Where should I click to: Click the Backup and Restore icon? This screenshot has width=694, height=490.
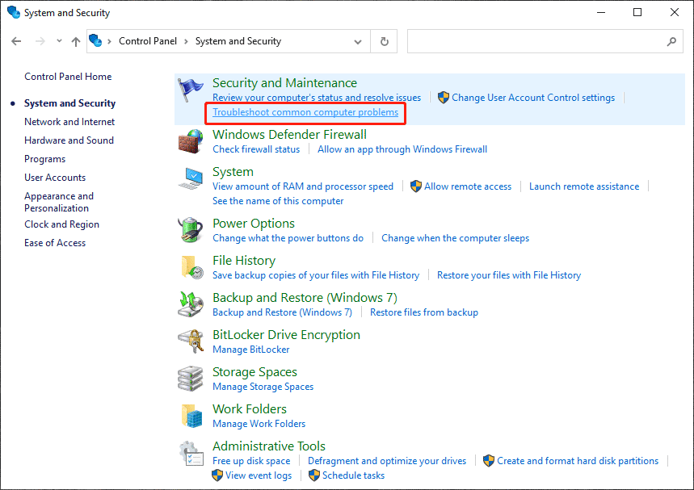[191, 305]
